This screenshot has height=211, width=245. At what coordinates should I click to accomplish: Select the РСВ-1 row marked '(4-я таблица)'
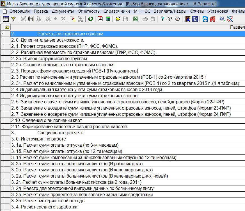tap(128, 83)
